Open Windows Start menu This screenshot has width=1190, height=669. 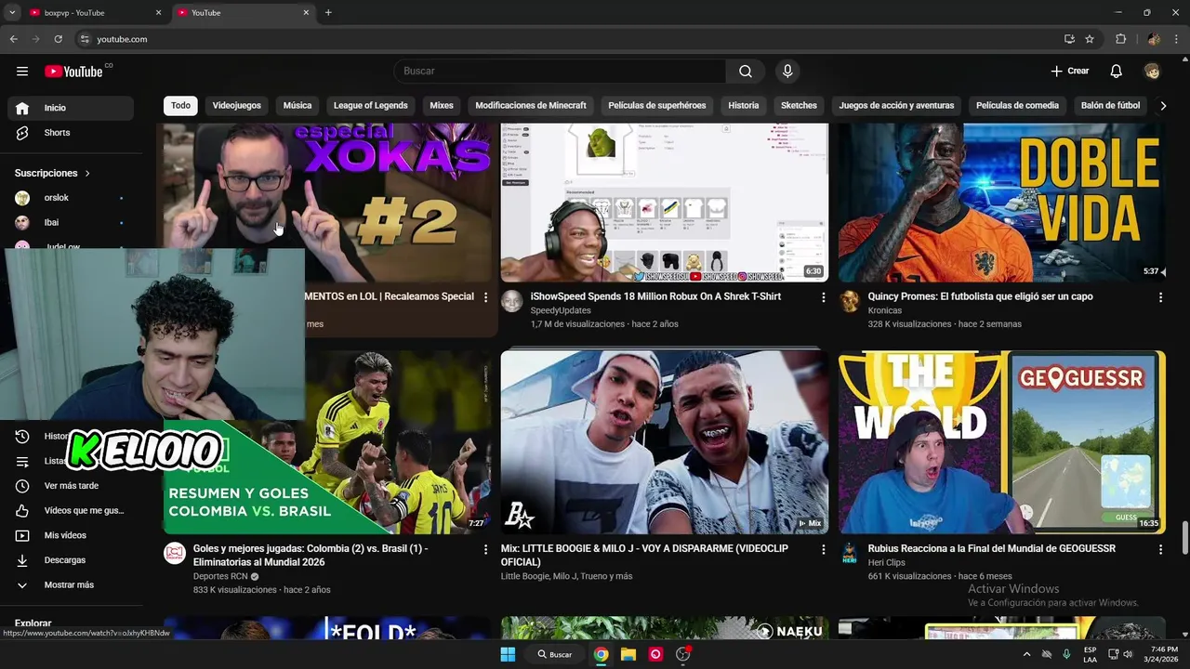(x=508, y=654)
